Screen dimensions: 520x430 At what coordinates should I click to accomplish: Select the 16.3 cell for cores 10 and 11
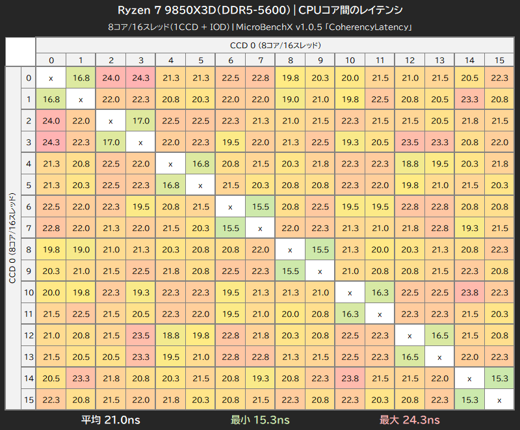[380, 292]
